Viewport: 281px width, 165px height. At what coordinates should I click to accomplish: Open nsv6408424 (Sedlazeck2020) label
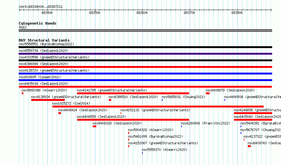(83, 110)
